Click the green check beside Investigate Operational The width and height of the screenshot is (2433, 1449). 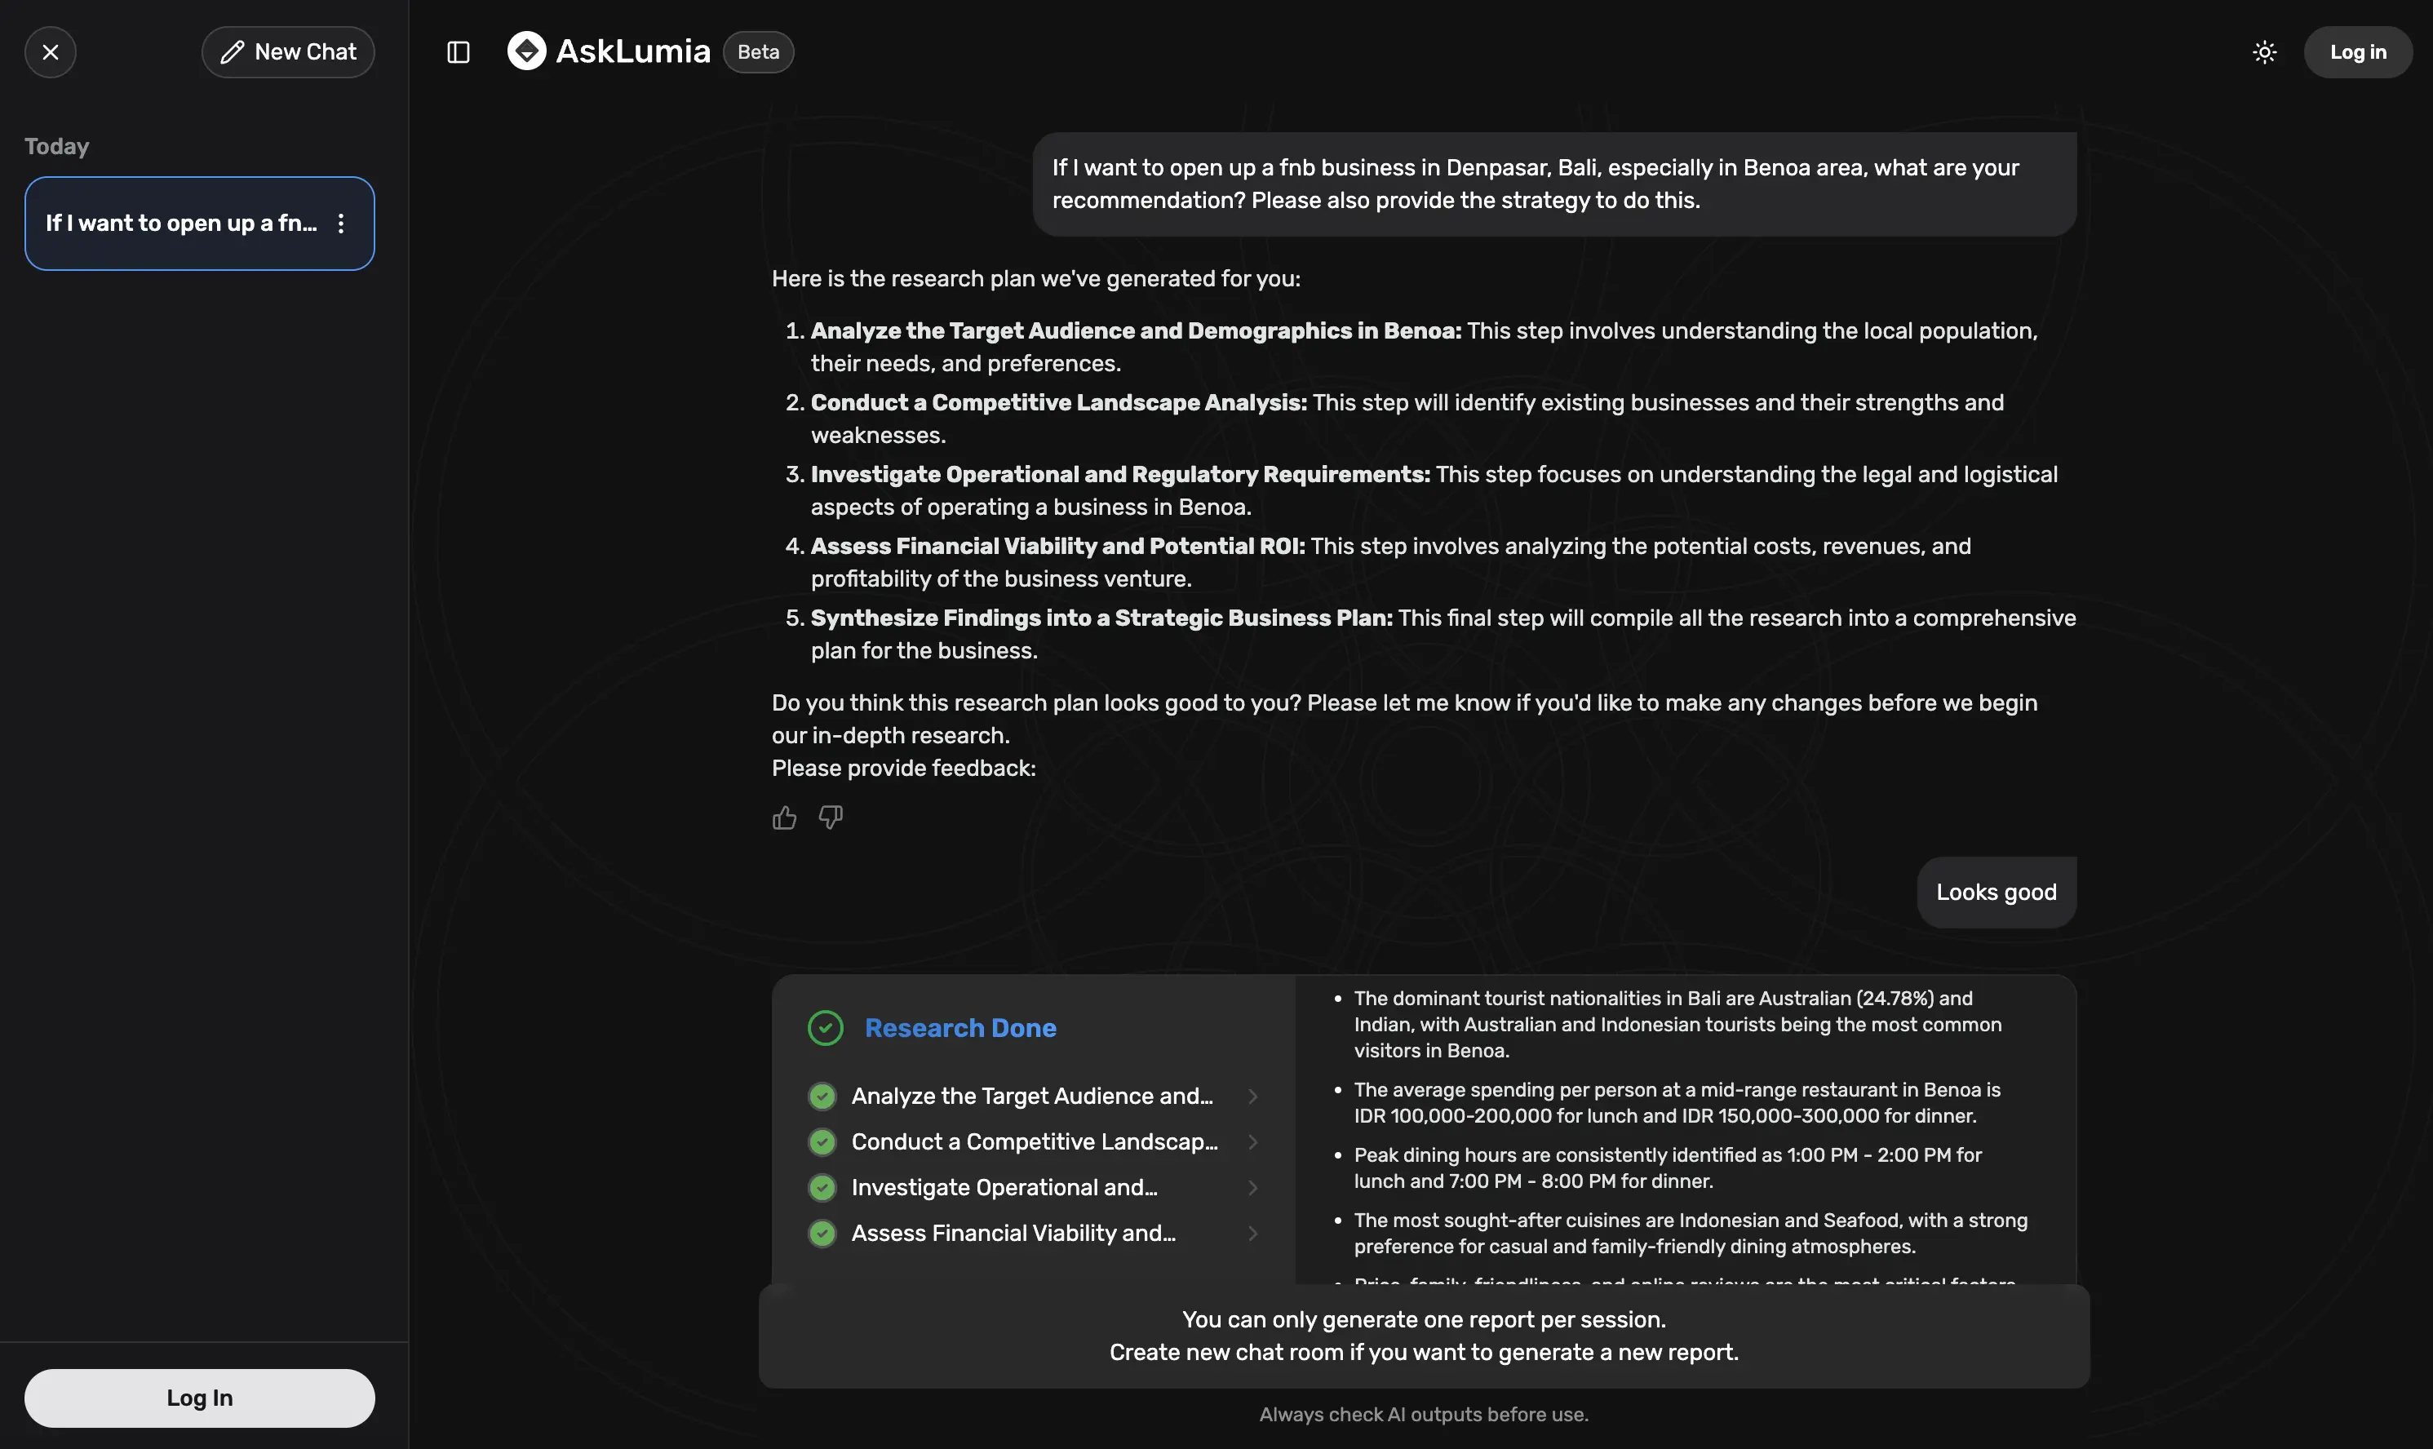click(822, 1188)
